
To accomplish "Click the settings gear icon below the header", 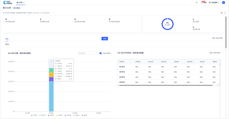I will pyautogui.click(x=222, y=13).
